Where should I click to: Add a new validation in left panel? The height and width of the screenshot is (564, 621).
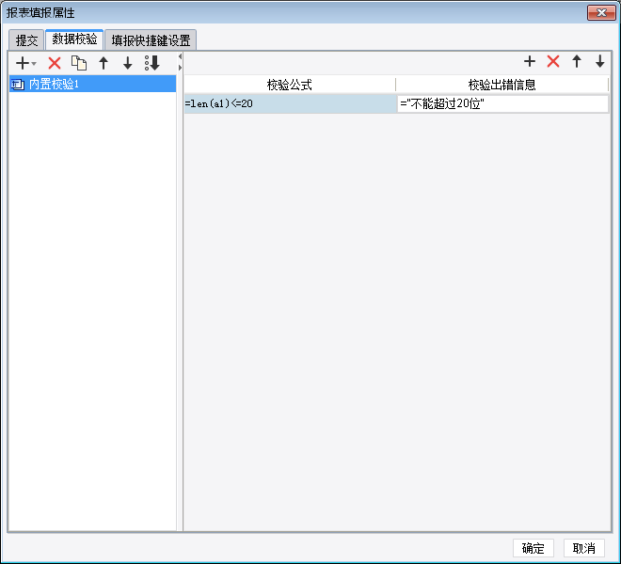[23, 63]
